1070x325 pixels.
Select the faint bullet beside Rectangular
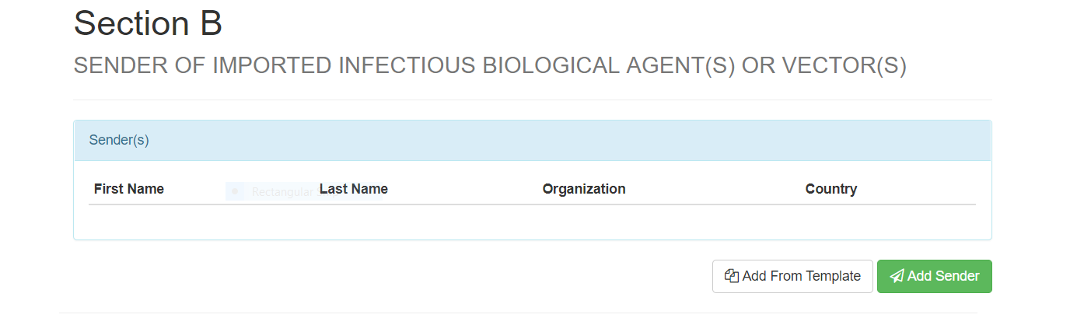[235, 191]
